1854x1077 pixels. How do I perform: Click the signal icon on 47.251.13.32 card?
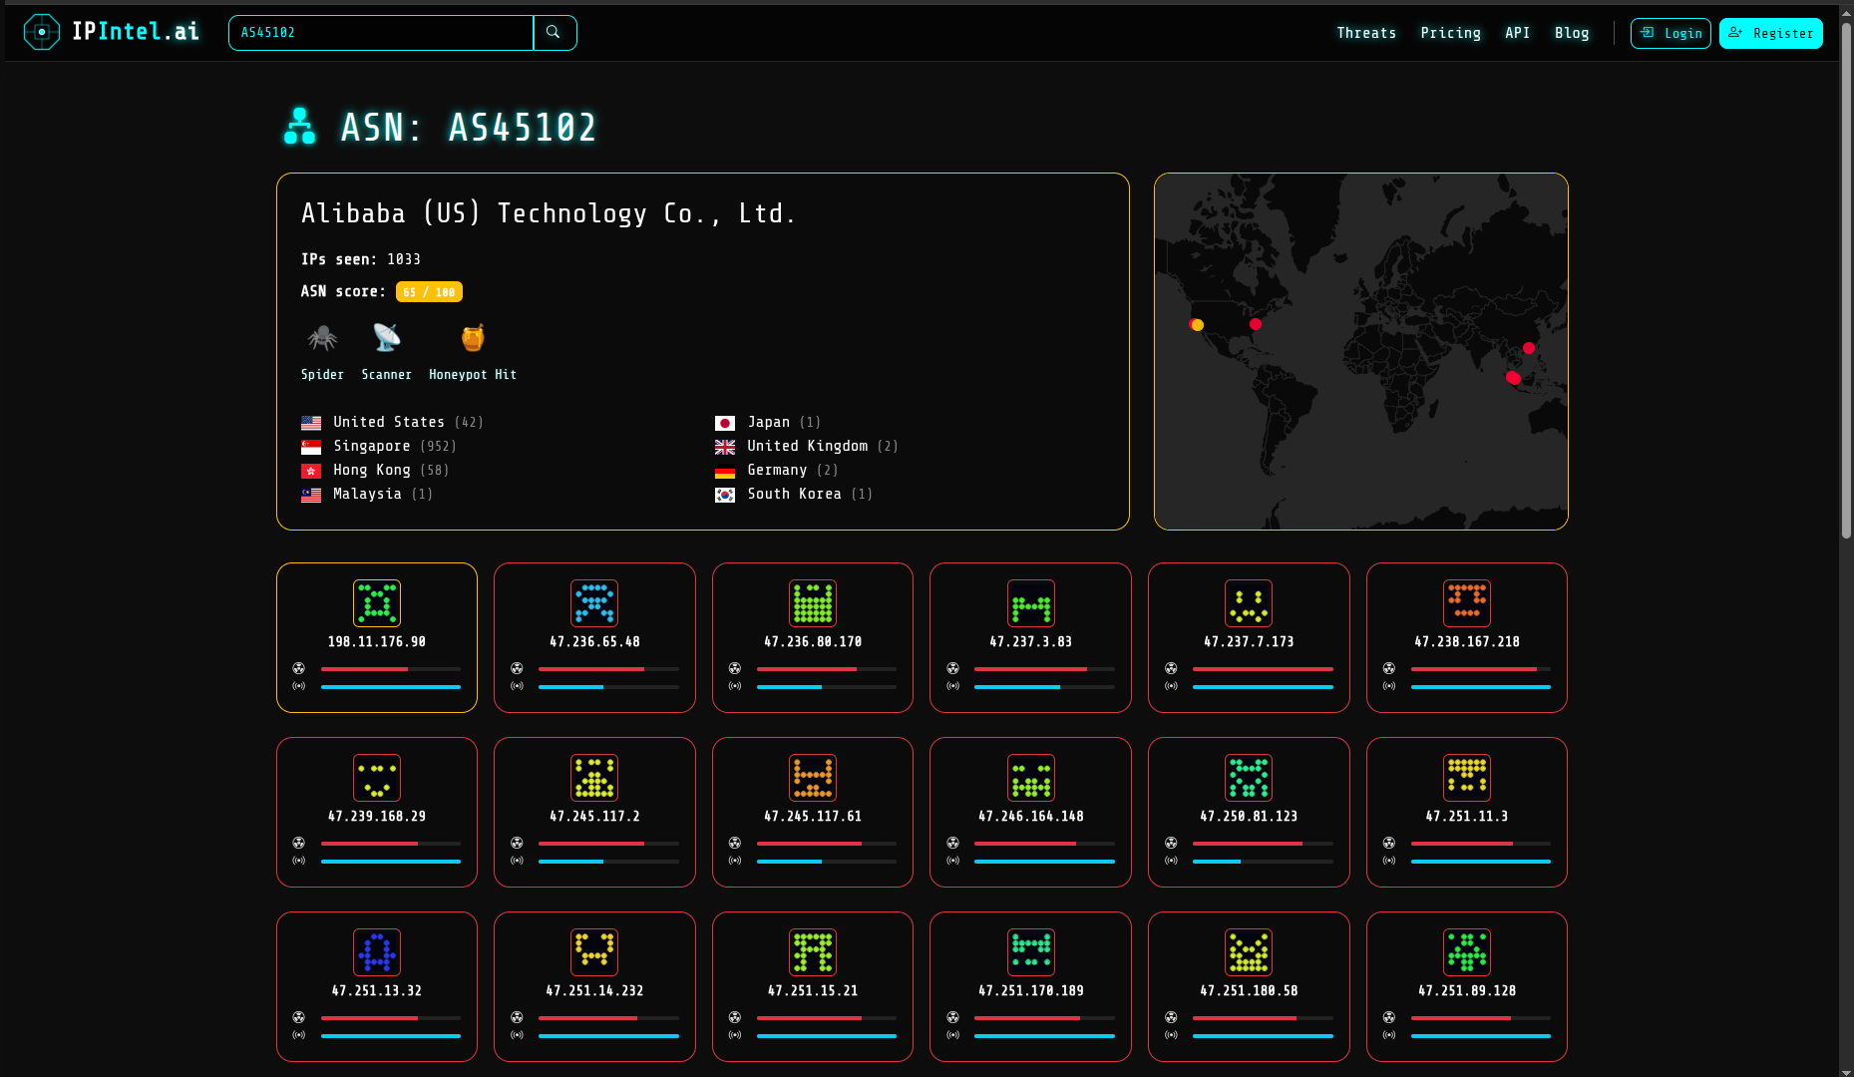(298, 1035)
